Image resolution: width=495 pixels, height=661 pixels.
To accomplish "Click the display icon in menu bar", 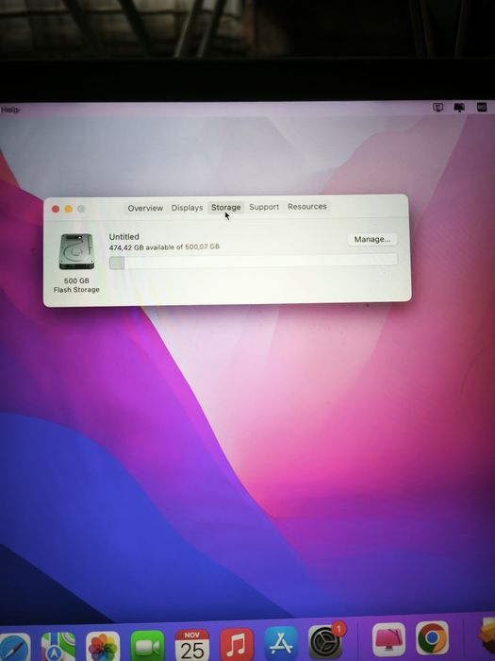I will click(438, 108).
